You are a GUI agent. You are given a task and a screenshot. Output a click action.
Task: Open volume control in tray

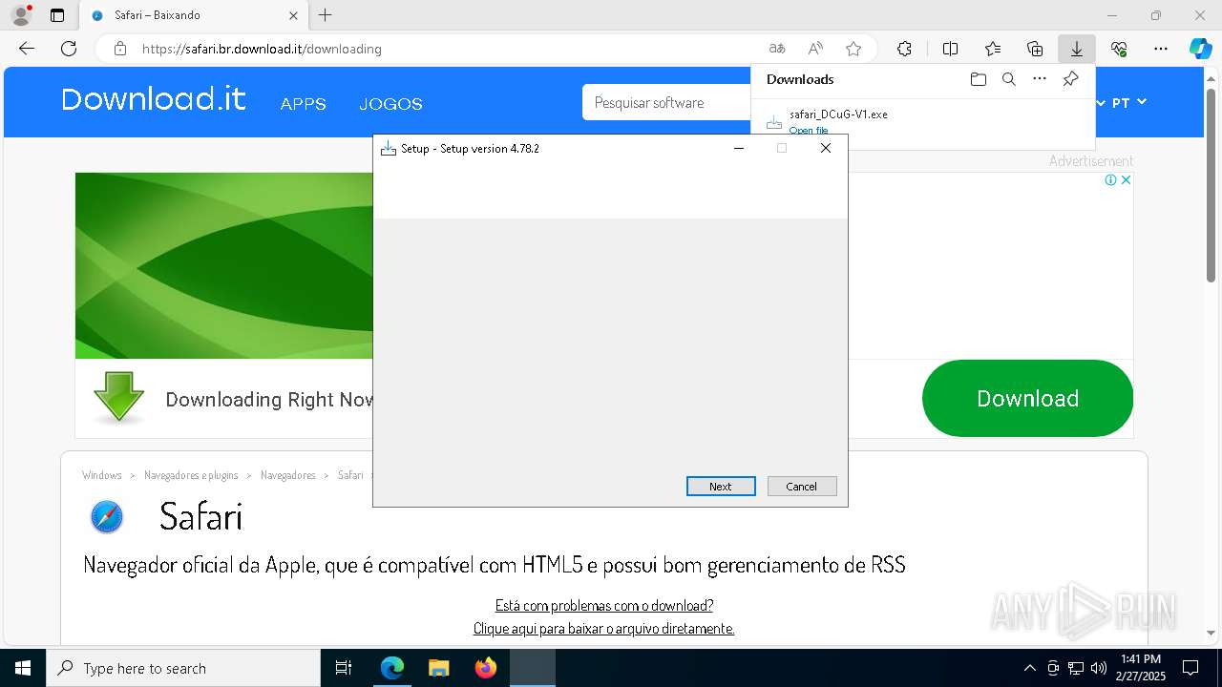1099,668
